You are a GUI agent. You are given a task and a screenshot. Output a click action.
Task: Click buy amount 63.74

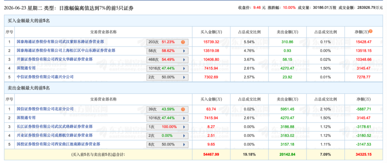click(210, 109)
